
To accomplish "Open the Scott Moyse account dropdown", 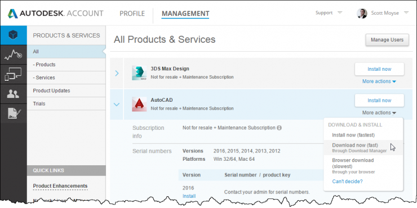I will (389, 13).
